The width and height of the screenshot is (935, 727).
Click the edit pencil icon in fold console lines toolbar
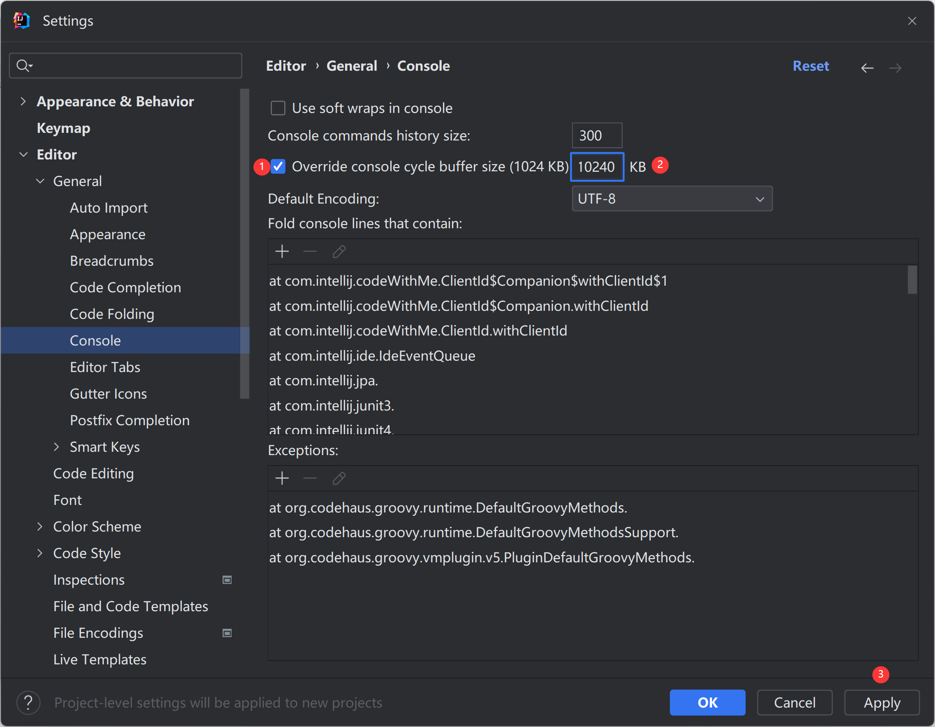coord(339,252)
